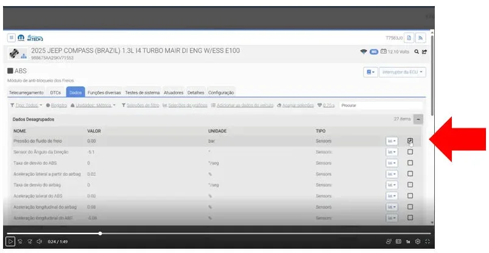Click NOME column header
Viewport: 489px width, 253px height.
click(x=19, y=131)
